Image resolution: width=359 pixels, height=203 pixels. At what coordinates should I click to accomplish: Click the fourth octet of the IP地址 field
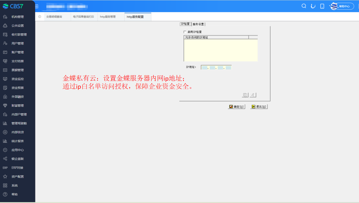coord(228,68)
